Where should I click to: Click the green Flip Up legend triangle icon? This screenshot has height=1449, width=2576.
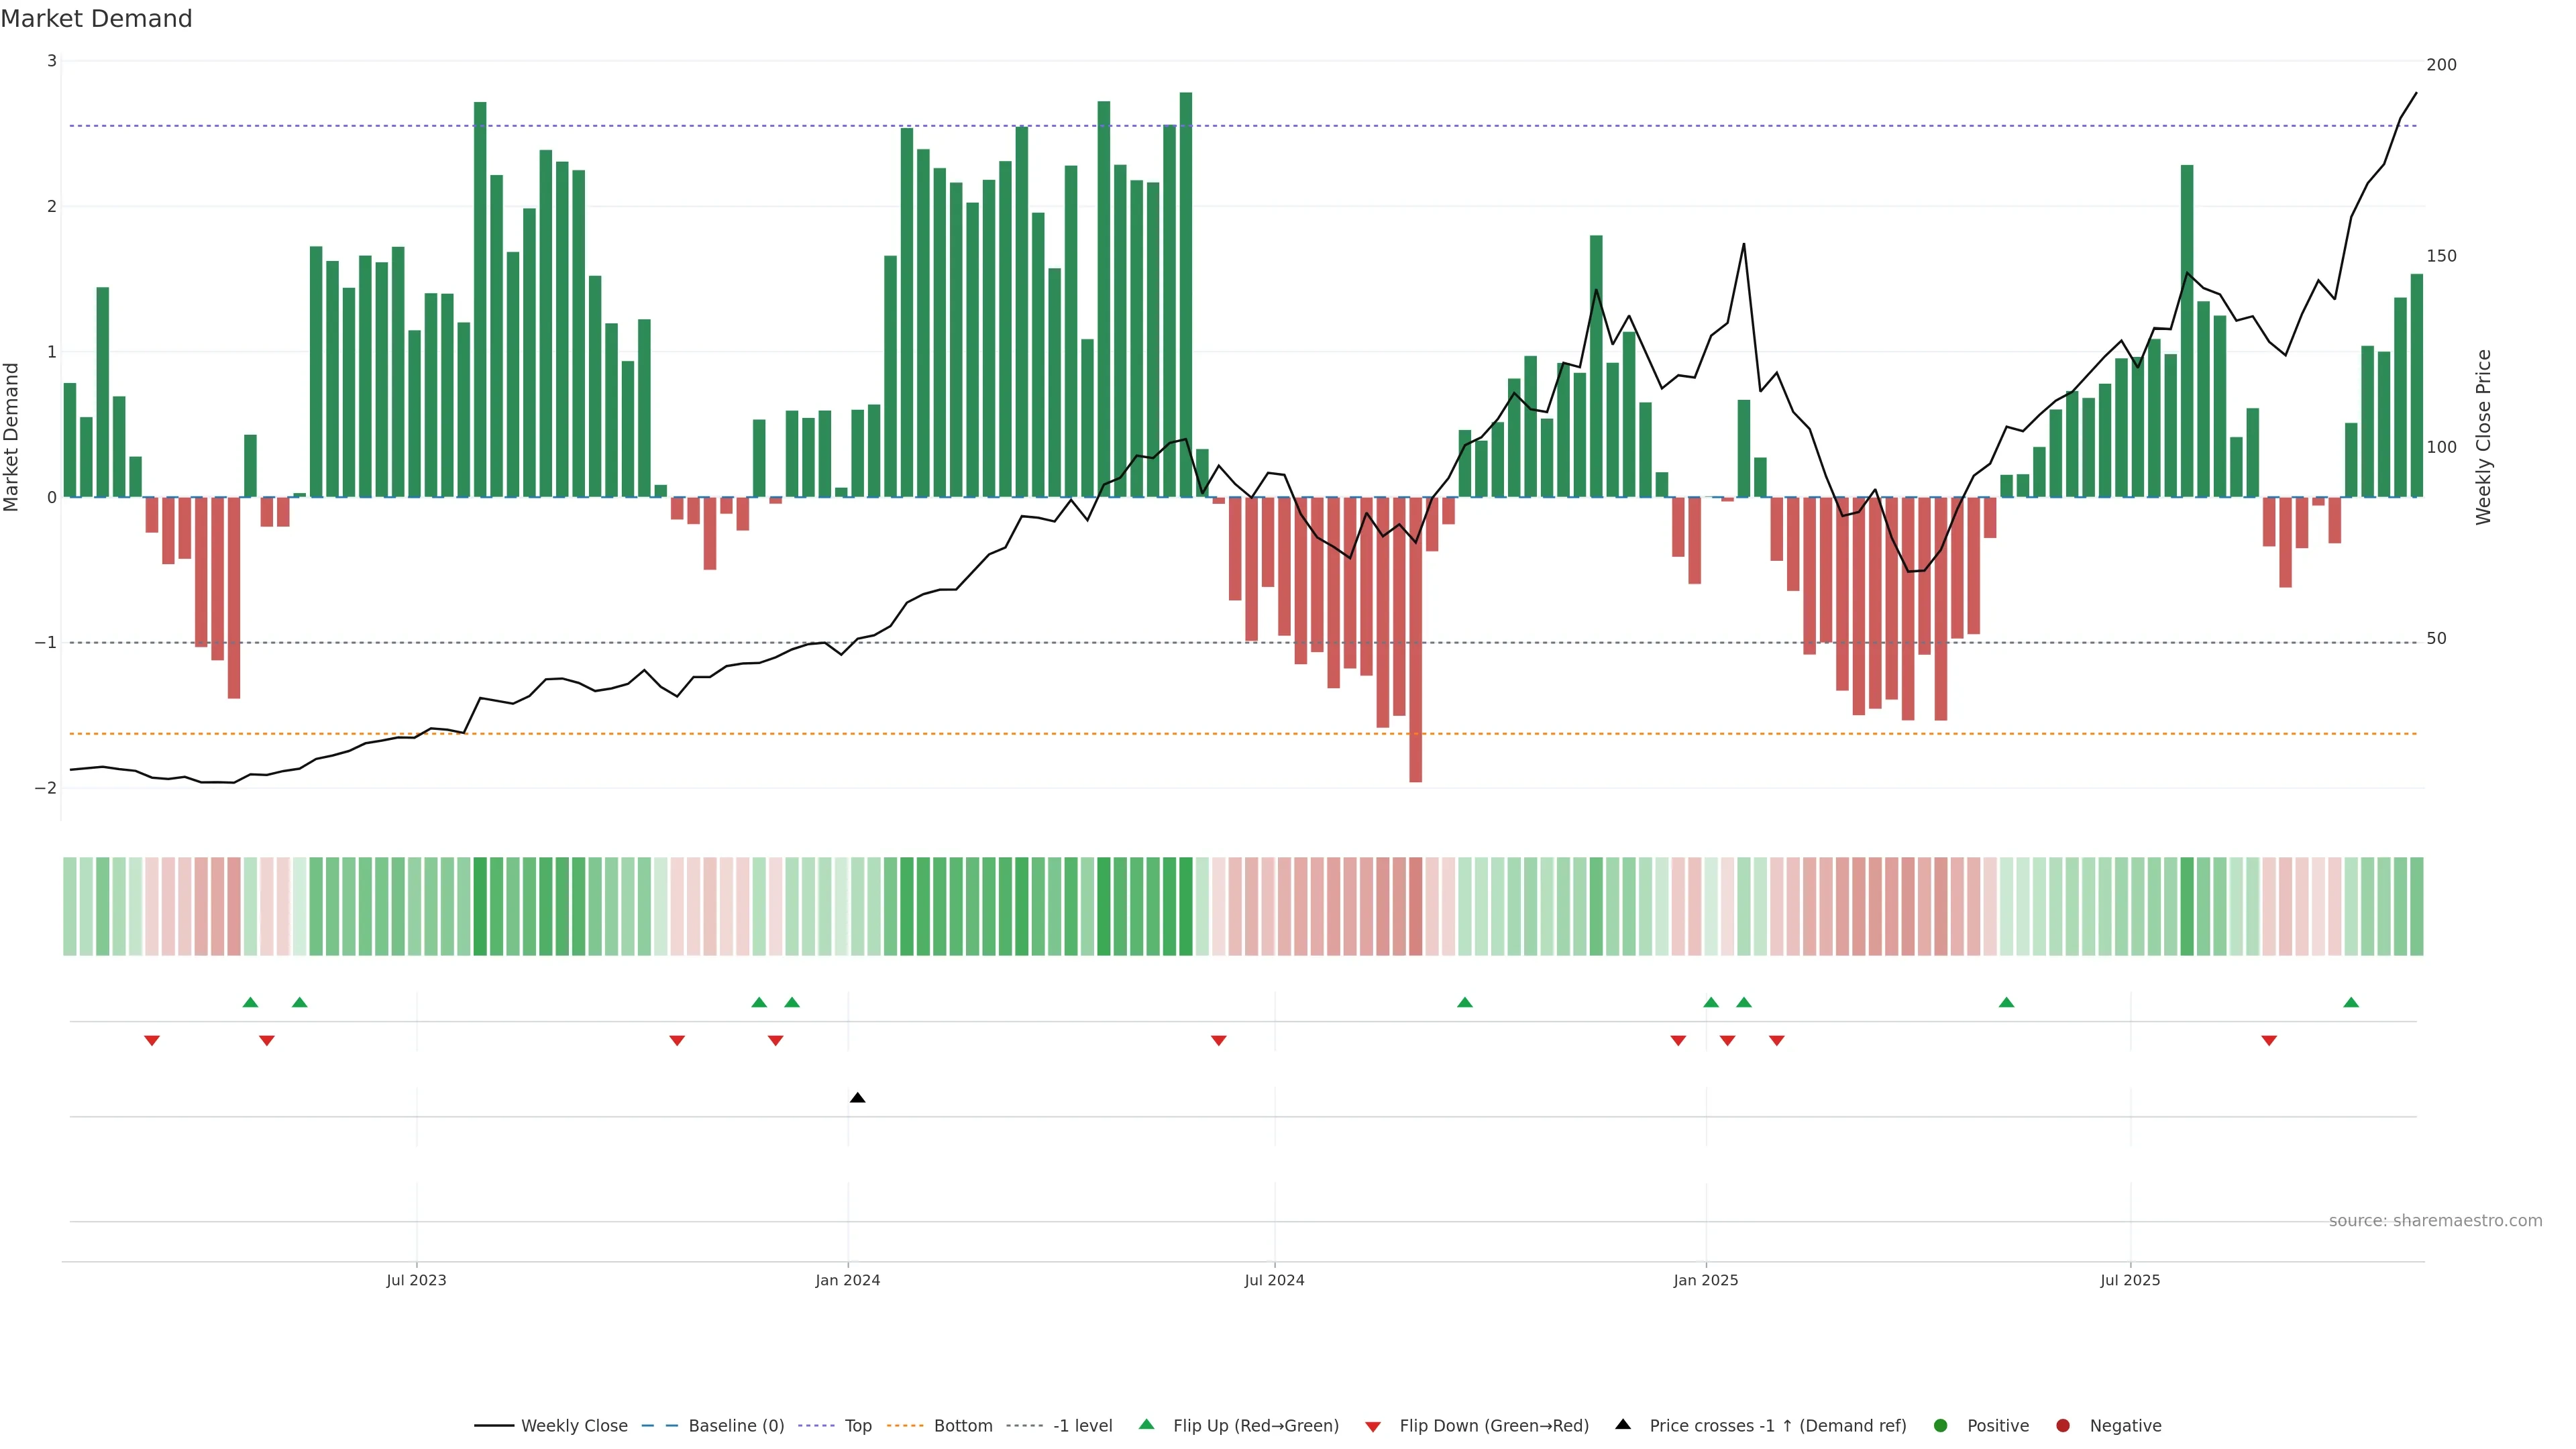1146,1424
